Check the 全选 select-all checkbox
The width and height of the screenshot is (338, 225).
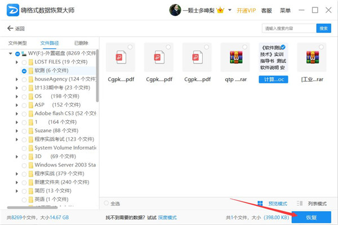tap(107, 203)
